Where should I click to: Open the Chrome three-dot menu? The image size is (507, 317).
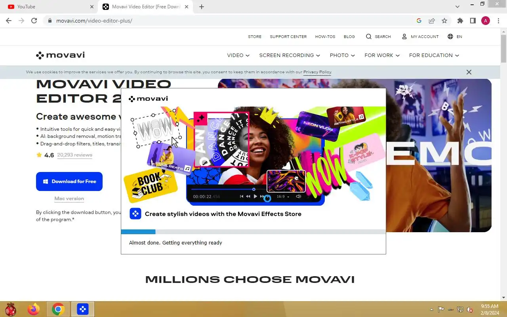point(498,21)
